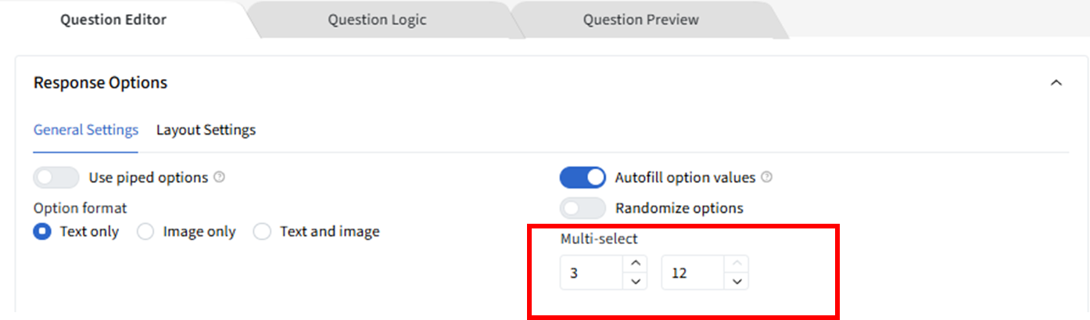Pick the Text and image format
Viewport: 1090px width, 320px height.
click(x=263, y=232)
